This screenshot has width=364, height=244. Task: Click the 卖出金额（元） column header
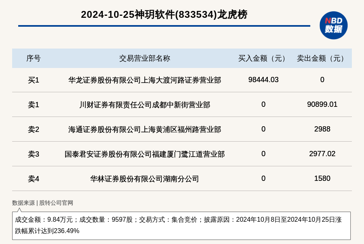pyautogui.click(x=322, y=58)
